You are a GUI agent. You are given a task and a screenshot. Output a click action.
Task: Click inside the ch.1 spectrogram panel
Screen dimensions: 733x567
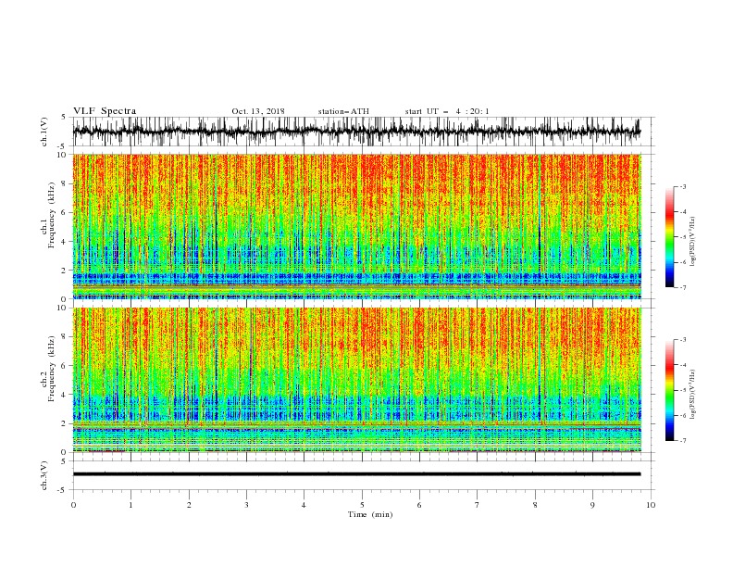pyautogui.click(x=356, y=226)
